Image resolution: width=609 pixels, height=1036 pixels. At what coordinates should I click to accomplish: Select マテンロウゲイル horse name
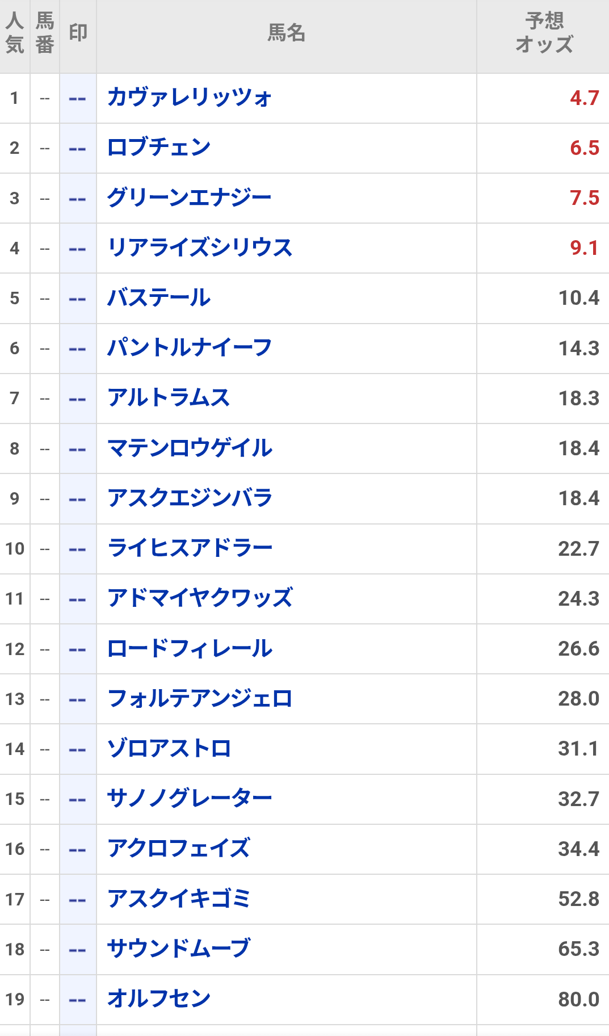pos(190,448)
